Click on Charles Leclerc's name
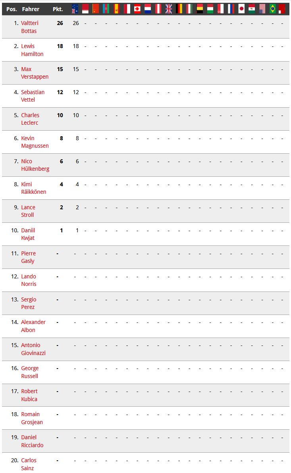This screenshot has width=291, height=473. coord(30,119)
